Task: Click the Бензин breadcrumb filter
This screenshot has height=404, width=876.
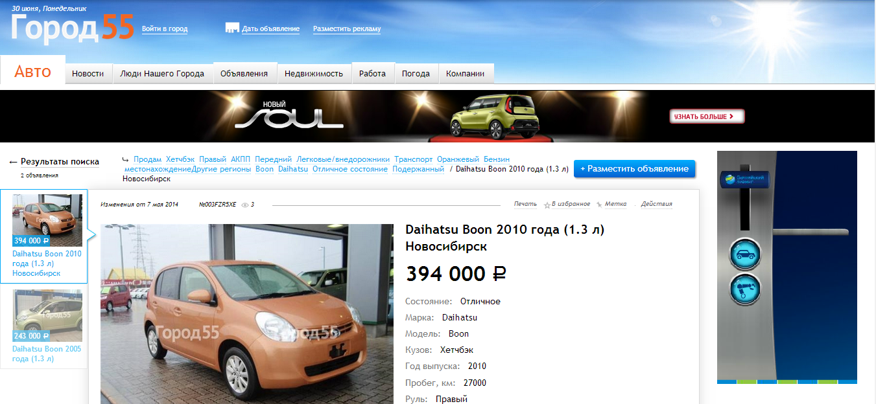Action: click(497, 159)
